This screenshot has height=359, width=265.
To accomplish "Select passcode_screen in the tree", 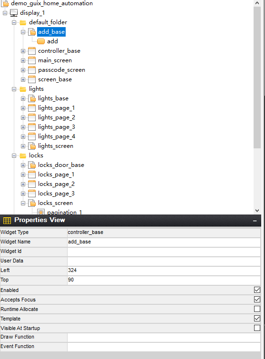I will coord(61,70).
